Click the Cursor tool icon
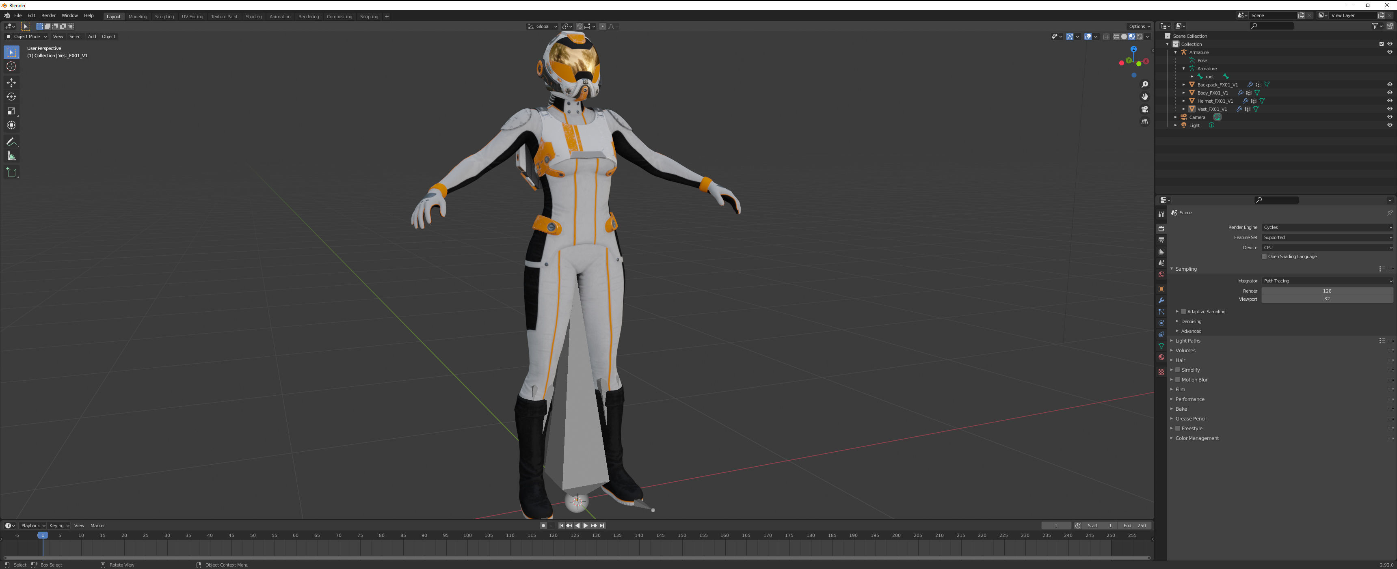1397x569 pixels. 11,66
